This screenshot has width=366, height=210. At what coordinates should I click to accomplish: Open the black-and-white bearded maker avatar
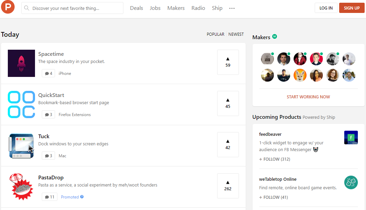pyautogui.click(x=333, y=59)
